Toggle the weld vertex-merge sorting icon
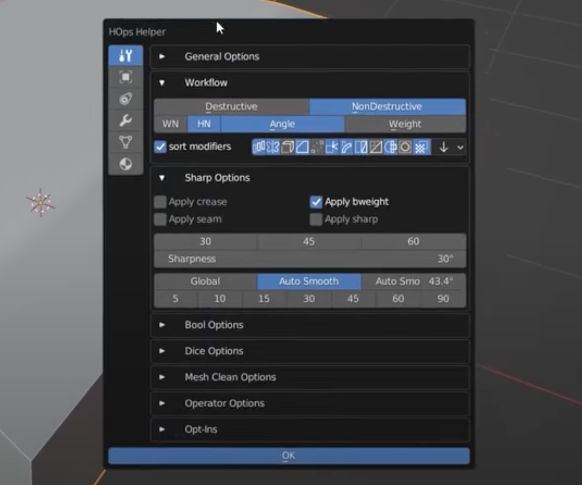582x485 pixels. pyautogui.click(x=332, y=147)
